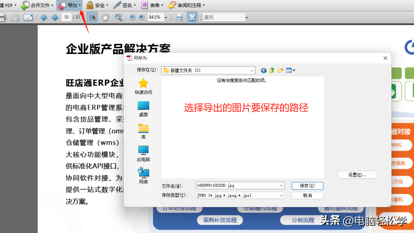Click the fit one full page icon
The width and height of the screenshot is (414, 233).
(192, 17)
